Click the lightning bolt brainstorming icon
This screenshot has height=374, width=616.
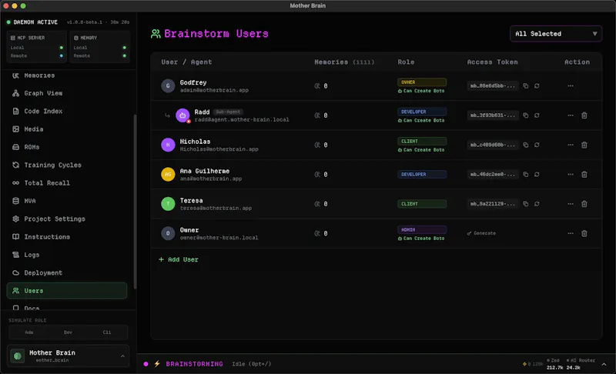tap(157, 364)
